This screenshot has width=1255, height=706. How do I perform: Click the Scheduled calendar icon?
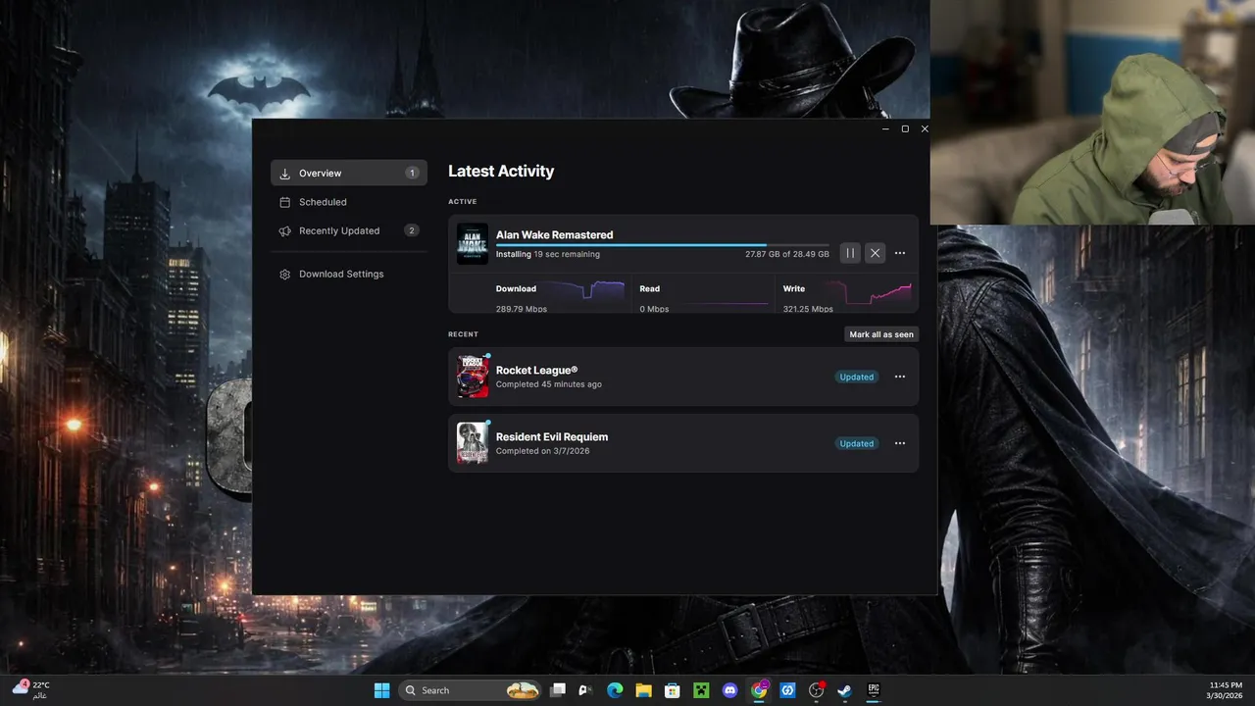[x=284, y=202]
